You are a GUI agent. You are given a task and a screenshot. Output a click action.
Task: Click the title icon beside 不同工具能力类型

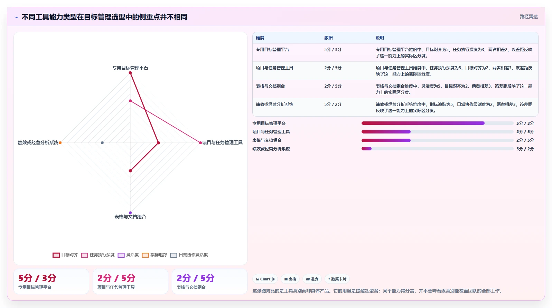[16, 17]
